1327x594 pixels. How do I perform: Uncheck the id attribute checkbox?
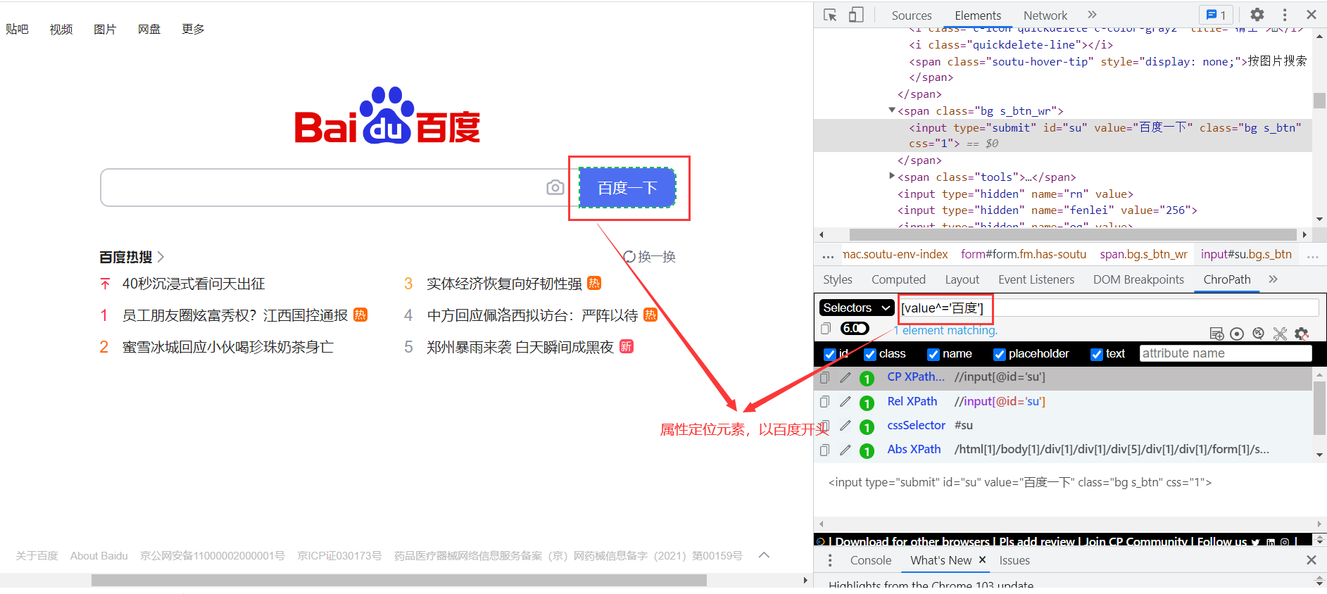coord(830,354)
